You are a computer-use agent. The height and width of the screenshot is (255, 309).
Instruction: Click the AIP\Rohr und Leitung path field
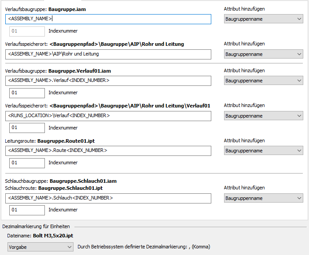tap(109, 54)
